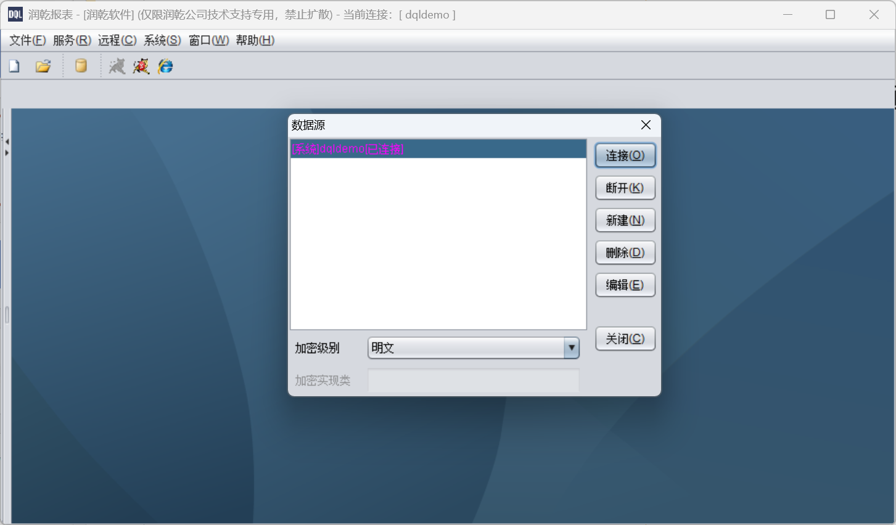Open the 系统(S) menu

162,40
